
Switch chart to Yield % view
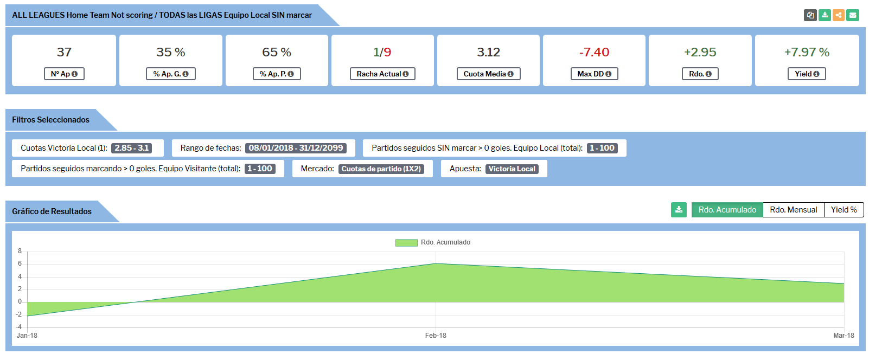pyautogui.click(x=844, y=210)
